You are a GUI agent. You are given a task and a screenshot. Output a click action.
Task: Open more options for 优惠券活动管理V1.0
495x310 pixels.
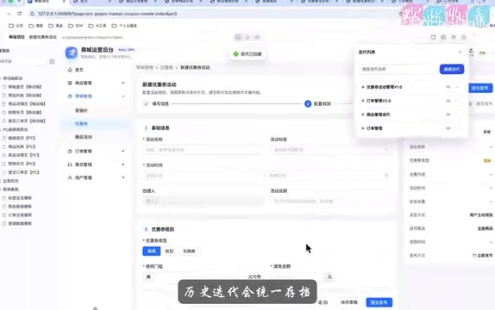[457, 87]
